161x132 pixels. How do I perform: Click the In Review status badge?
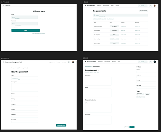click(x=114, y=39)
